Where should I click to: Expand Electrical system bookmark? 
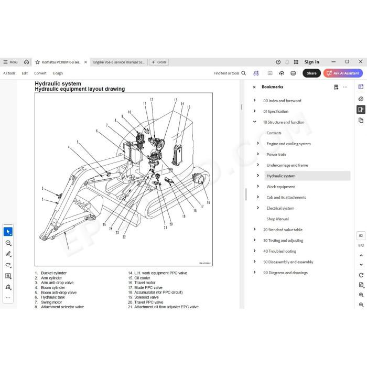258,208
